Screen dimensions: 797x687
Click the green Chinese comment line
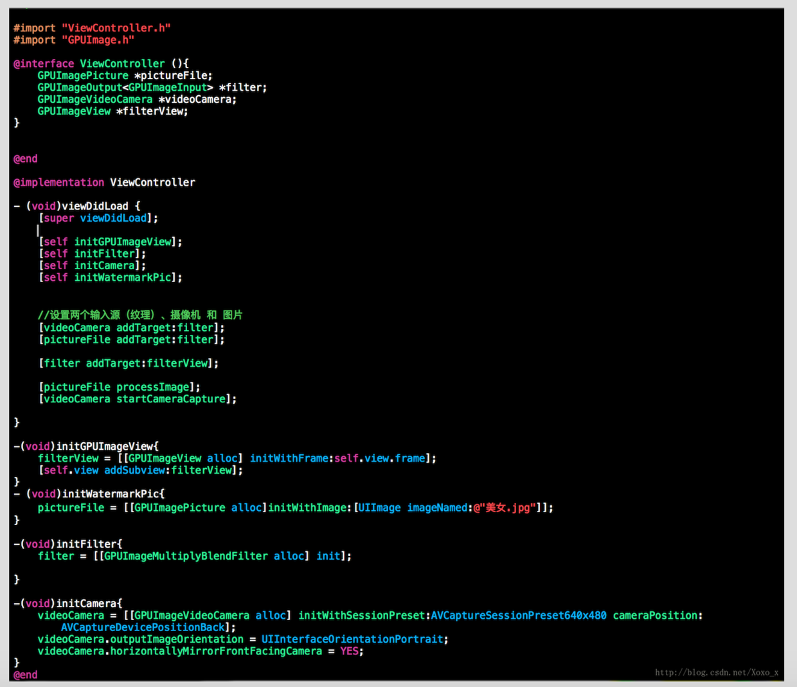140,315
